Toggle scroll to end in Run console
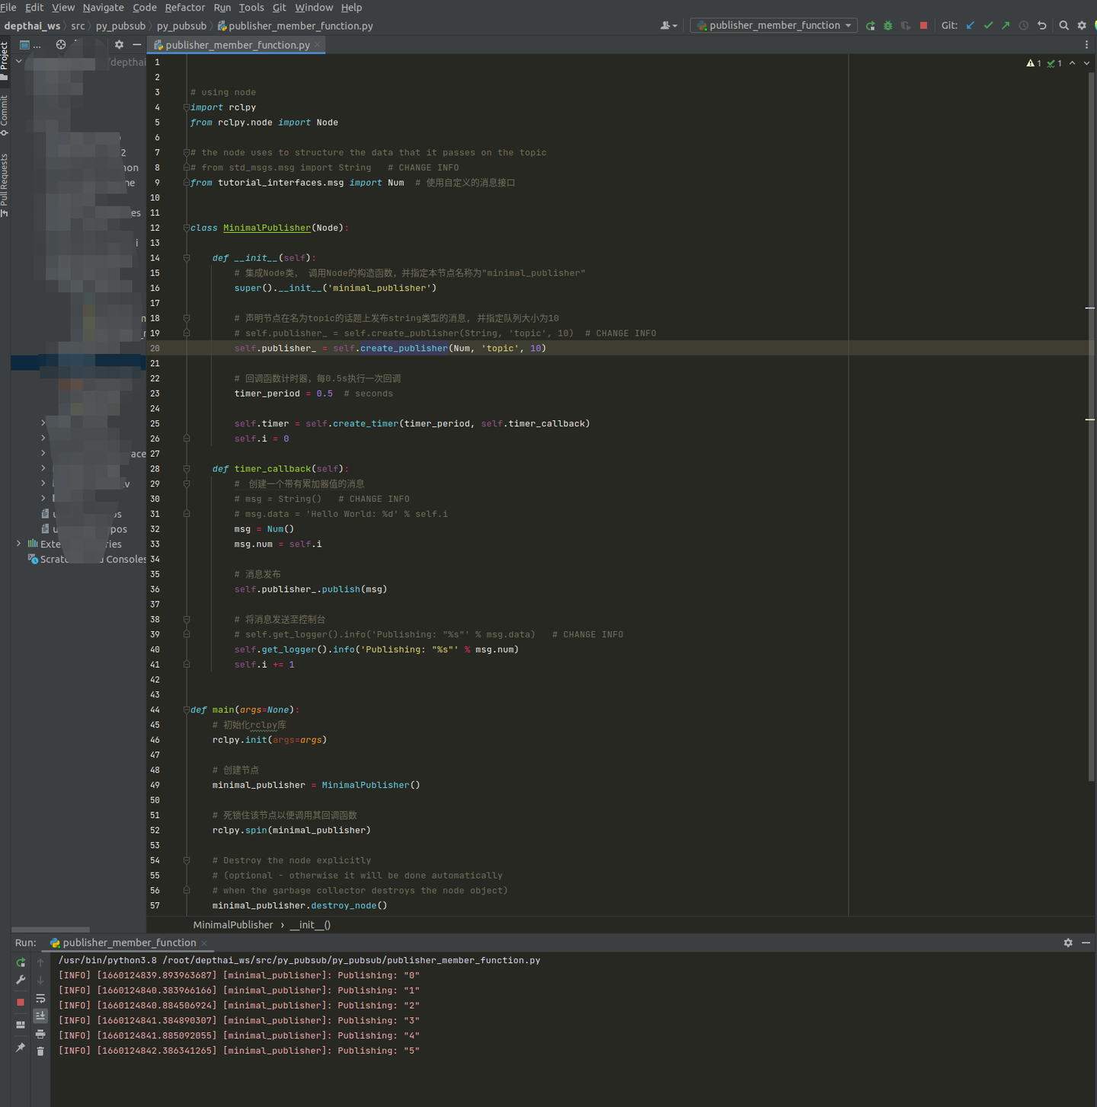 point(40,1016)
